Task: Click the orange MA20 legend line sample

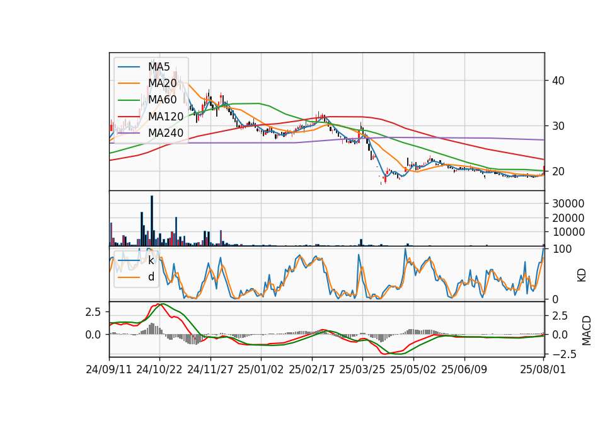Action: pyautogui.click(x=129, y=83)
